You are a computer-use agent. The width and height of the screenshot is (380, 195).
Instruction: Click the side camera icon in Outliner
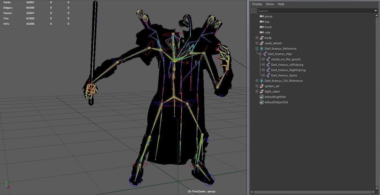pyautogui.click(x=261, y=32)
